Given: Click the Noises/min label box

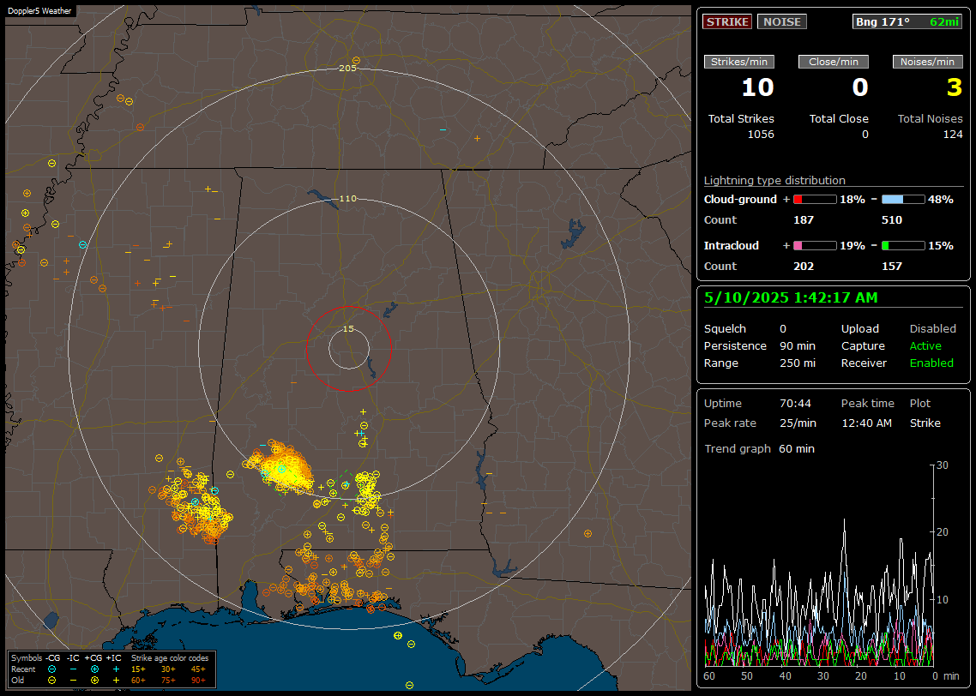Looking at the screenshot, I should click(x=927, y=62).
